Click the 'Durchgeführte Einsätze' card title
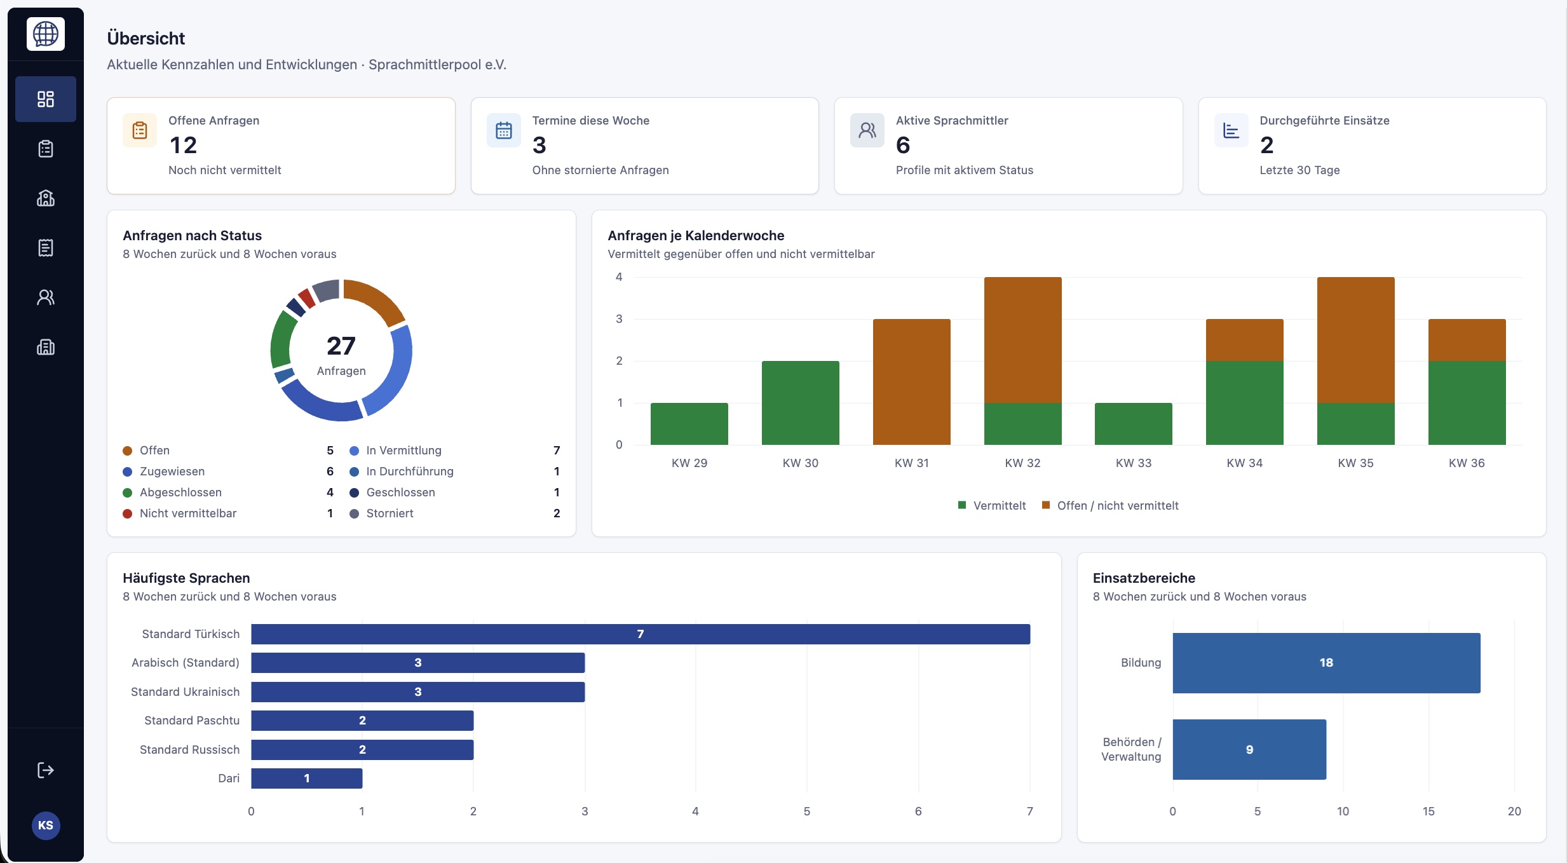 tap(1325, 121)
